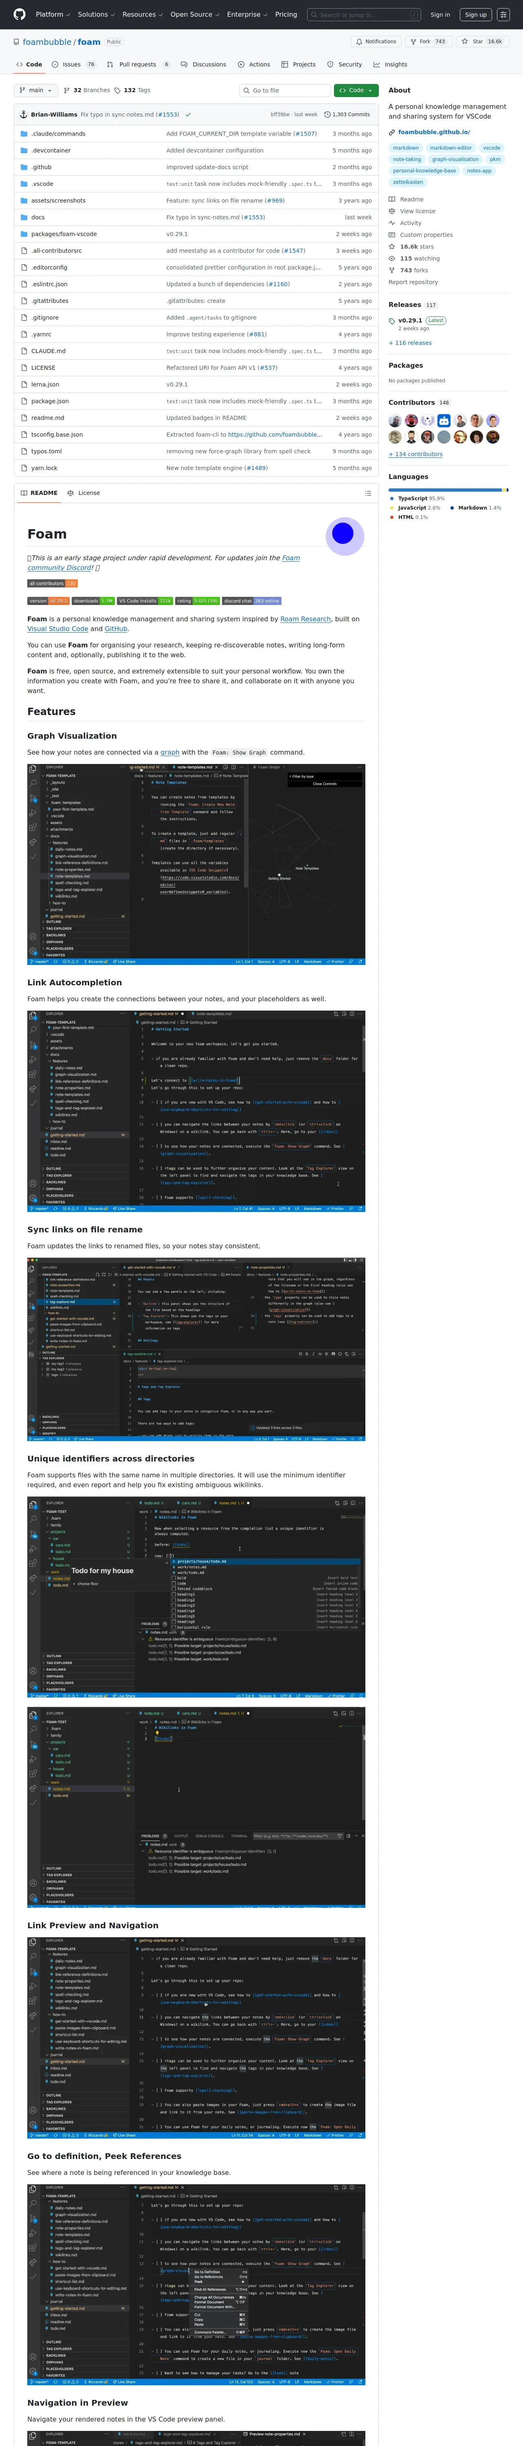Open the README outline list icon
523x2446 pixels.
pos(367,493)
